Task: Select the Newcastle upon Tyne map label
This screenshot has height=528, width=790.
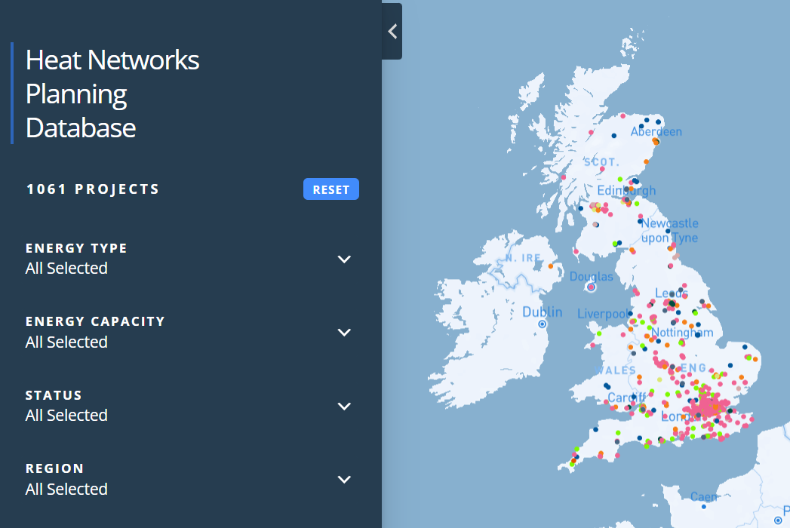Action: 669,231
